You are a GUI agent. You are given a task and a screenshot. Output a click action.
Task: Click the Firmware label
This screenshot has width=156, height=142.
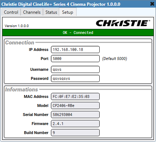coord(40,124)
